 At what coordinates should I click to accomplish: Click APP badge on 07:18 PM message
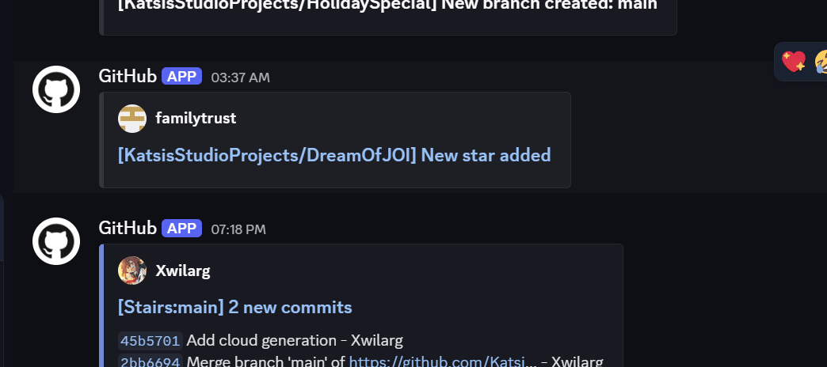pos(182,229)
